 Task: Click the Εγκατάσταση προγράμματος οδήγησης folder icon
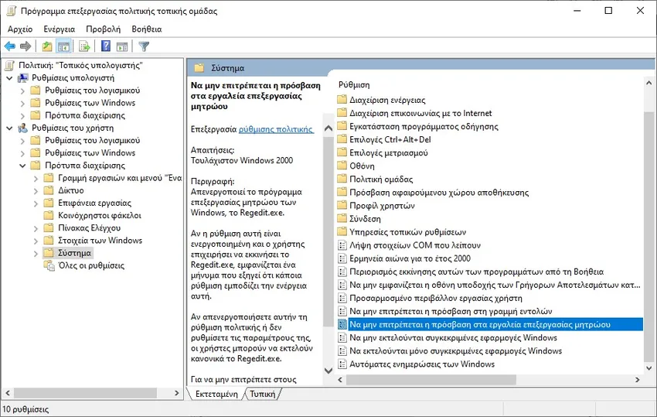click(342, 126)
